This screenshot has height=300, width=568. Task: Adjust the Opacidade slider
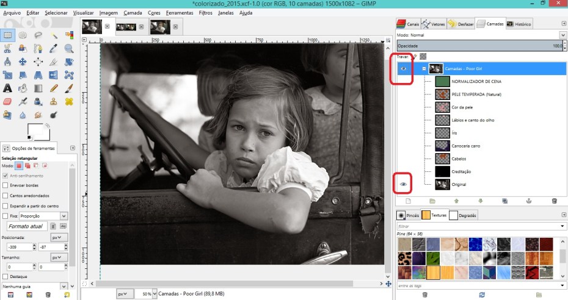pos(476,46)
